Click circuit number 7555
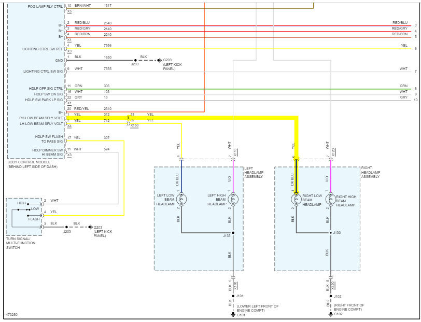The width and height of the screenshot is (421, 322). pyautogui.click(x=108, y=69)
